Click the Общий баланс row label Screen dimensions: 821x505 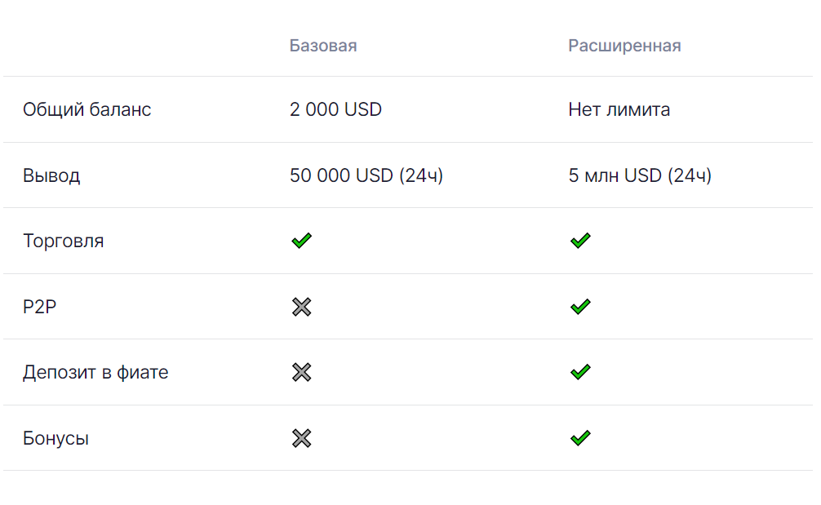pyautogui.click(x=87, y=109)
